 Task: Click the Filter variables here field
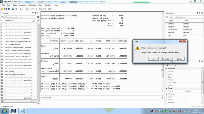pyautogui.click(x=186, y=17)
